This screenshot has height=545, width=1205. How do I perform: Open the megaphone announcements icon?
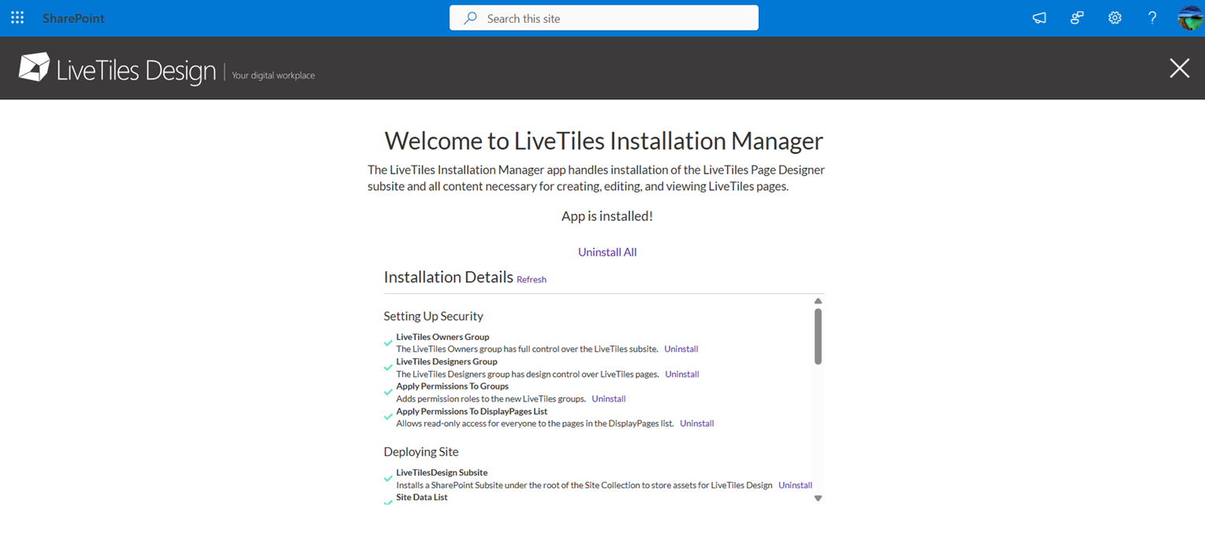pos(1039,18)
